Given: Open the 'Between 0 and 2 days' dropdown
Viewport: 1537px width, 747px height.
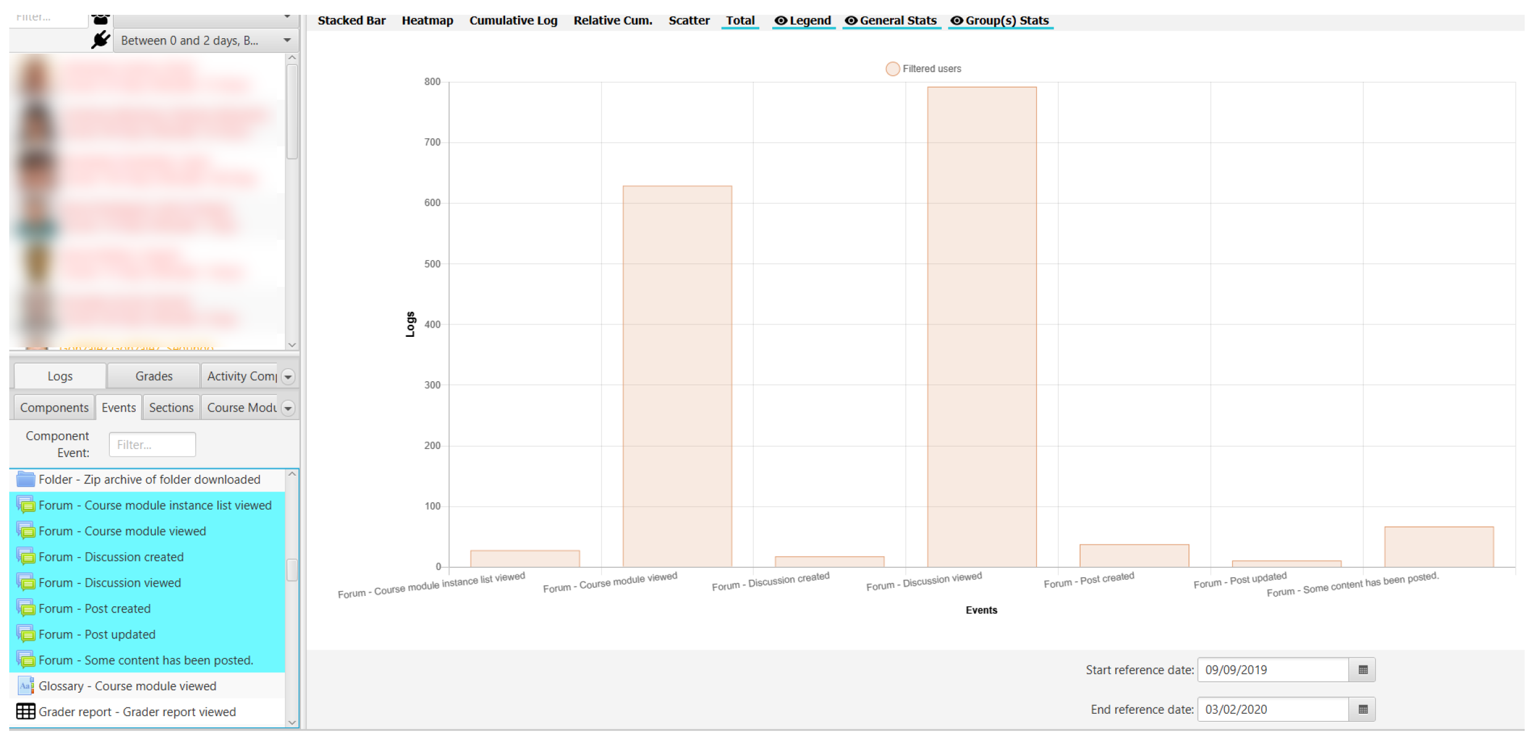Looking at the screenshot, I should 206,41.
